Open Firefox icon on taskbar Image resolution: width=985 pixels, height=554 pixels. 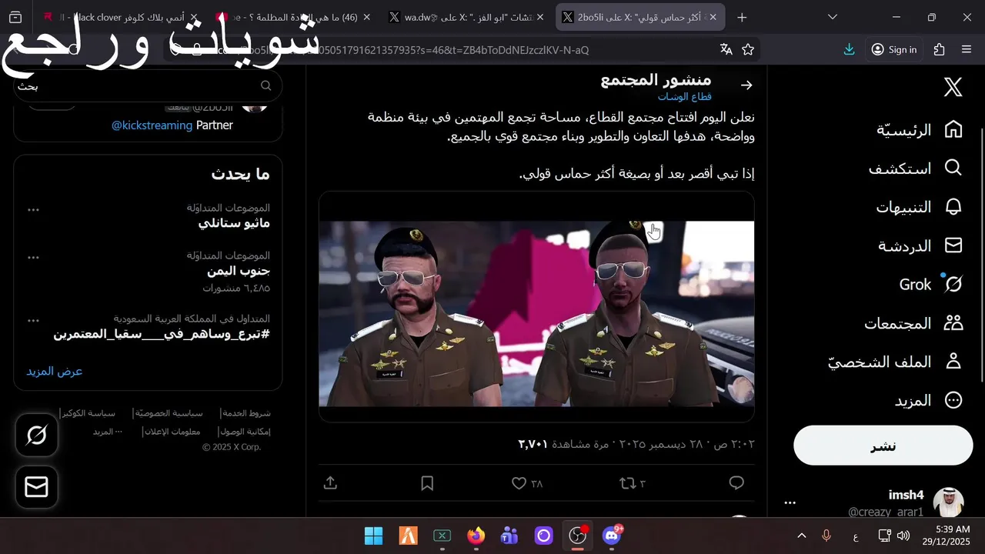[x=476, y=536]
